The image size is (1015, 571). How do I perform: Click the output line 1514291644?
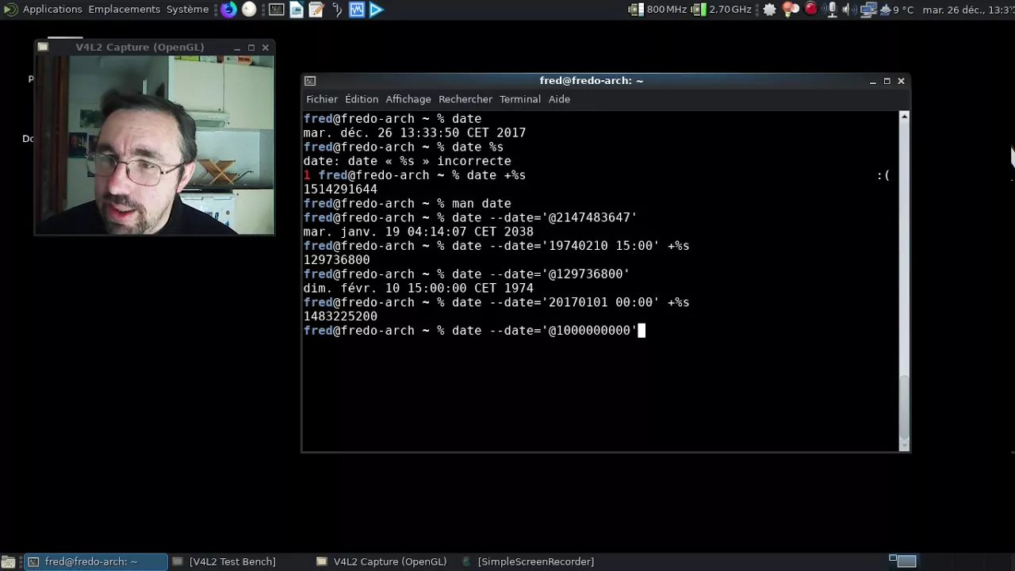click(x=340, y=190)
